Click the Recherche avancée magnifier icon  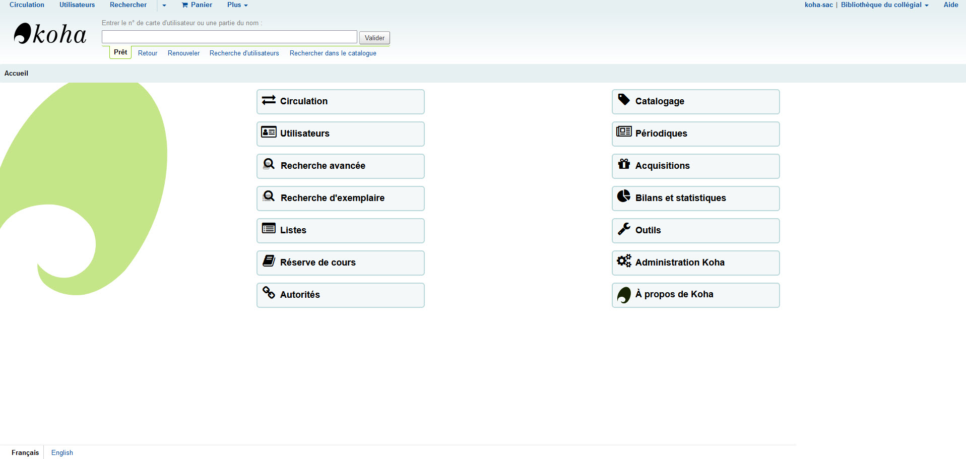(x=269, y=164)
